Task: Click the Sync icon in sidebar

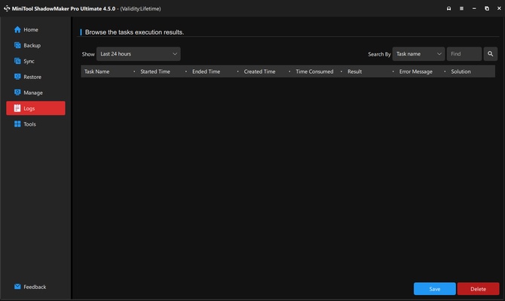Action: point(17,61)
